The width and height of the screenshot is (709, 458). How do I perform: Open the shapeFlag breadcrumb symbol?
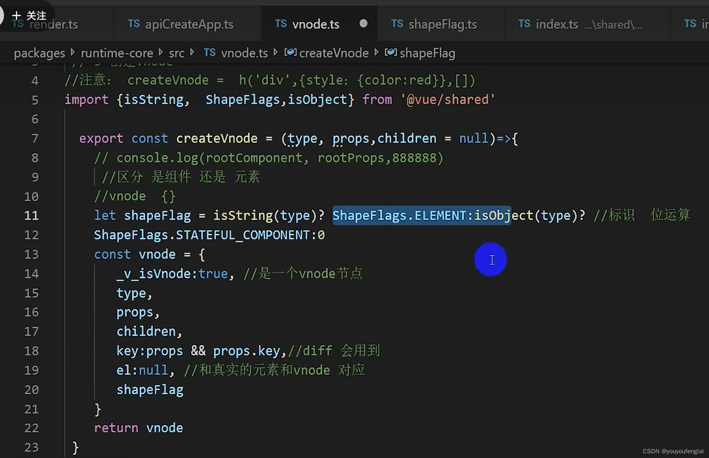click(x=427, y=53)
